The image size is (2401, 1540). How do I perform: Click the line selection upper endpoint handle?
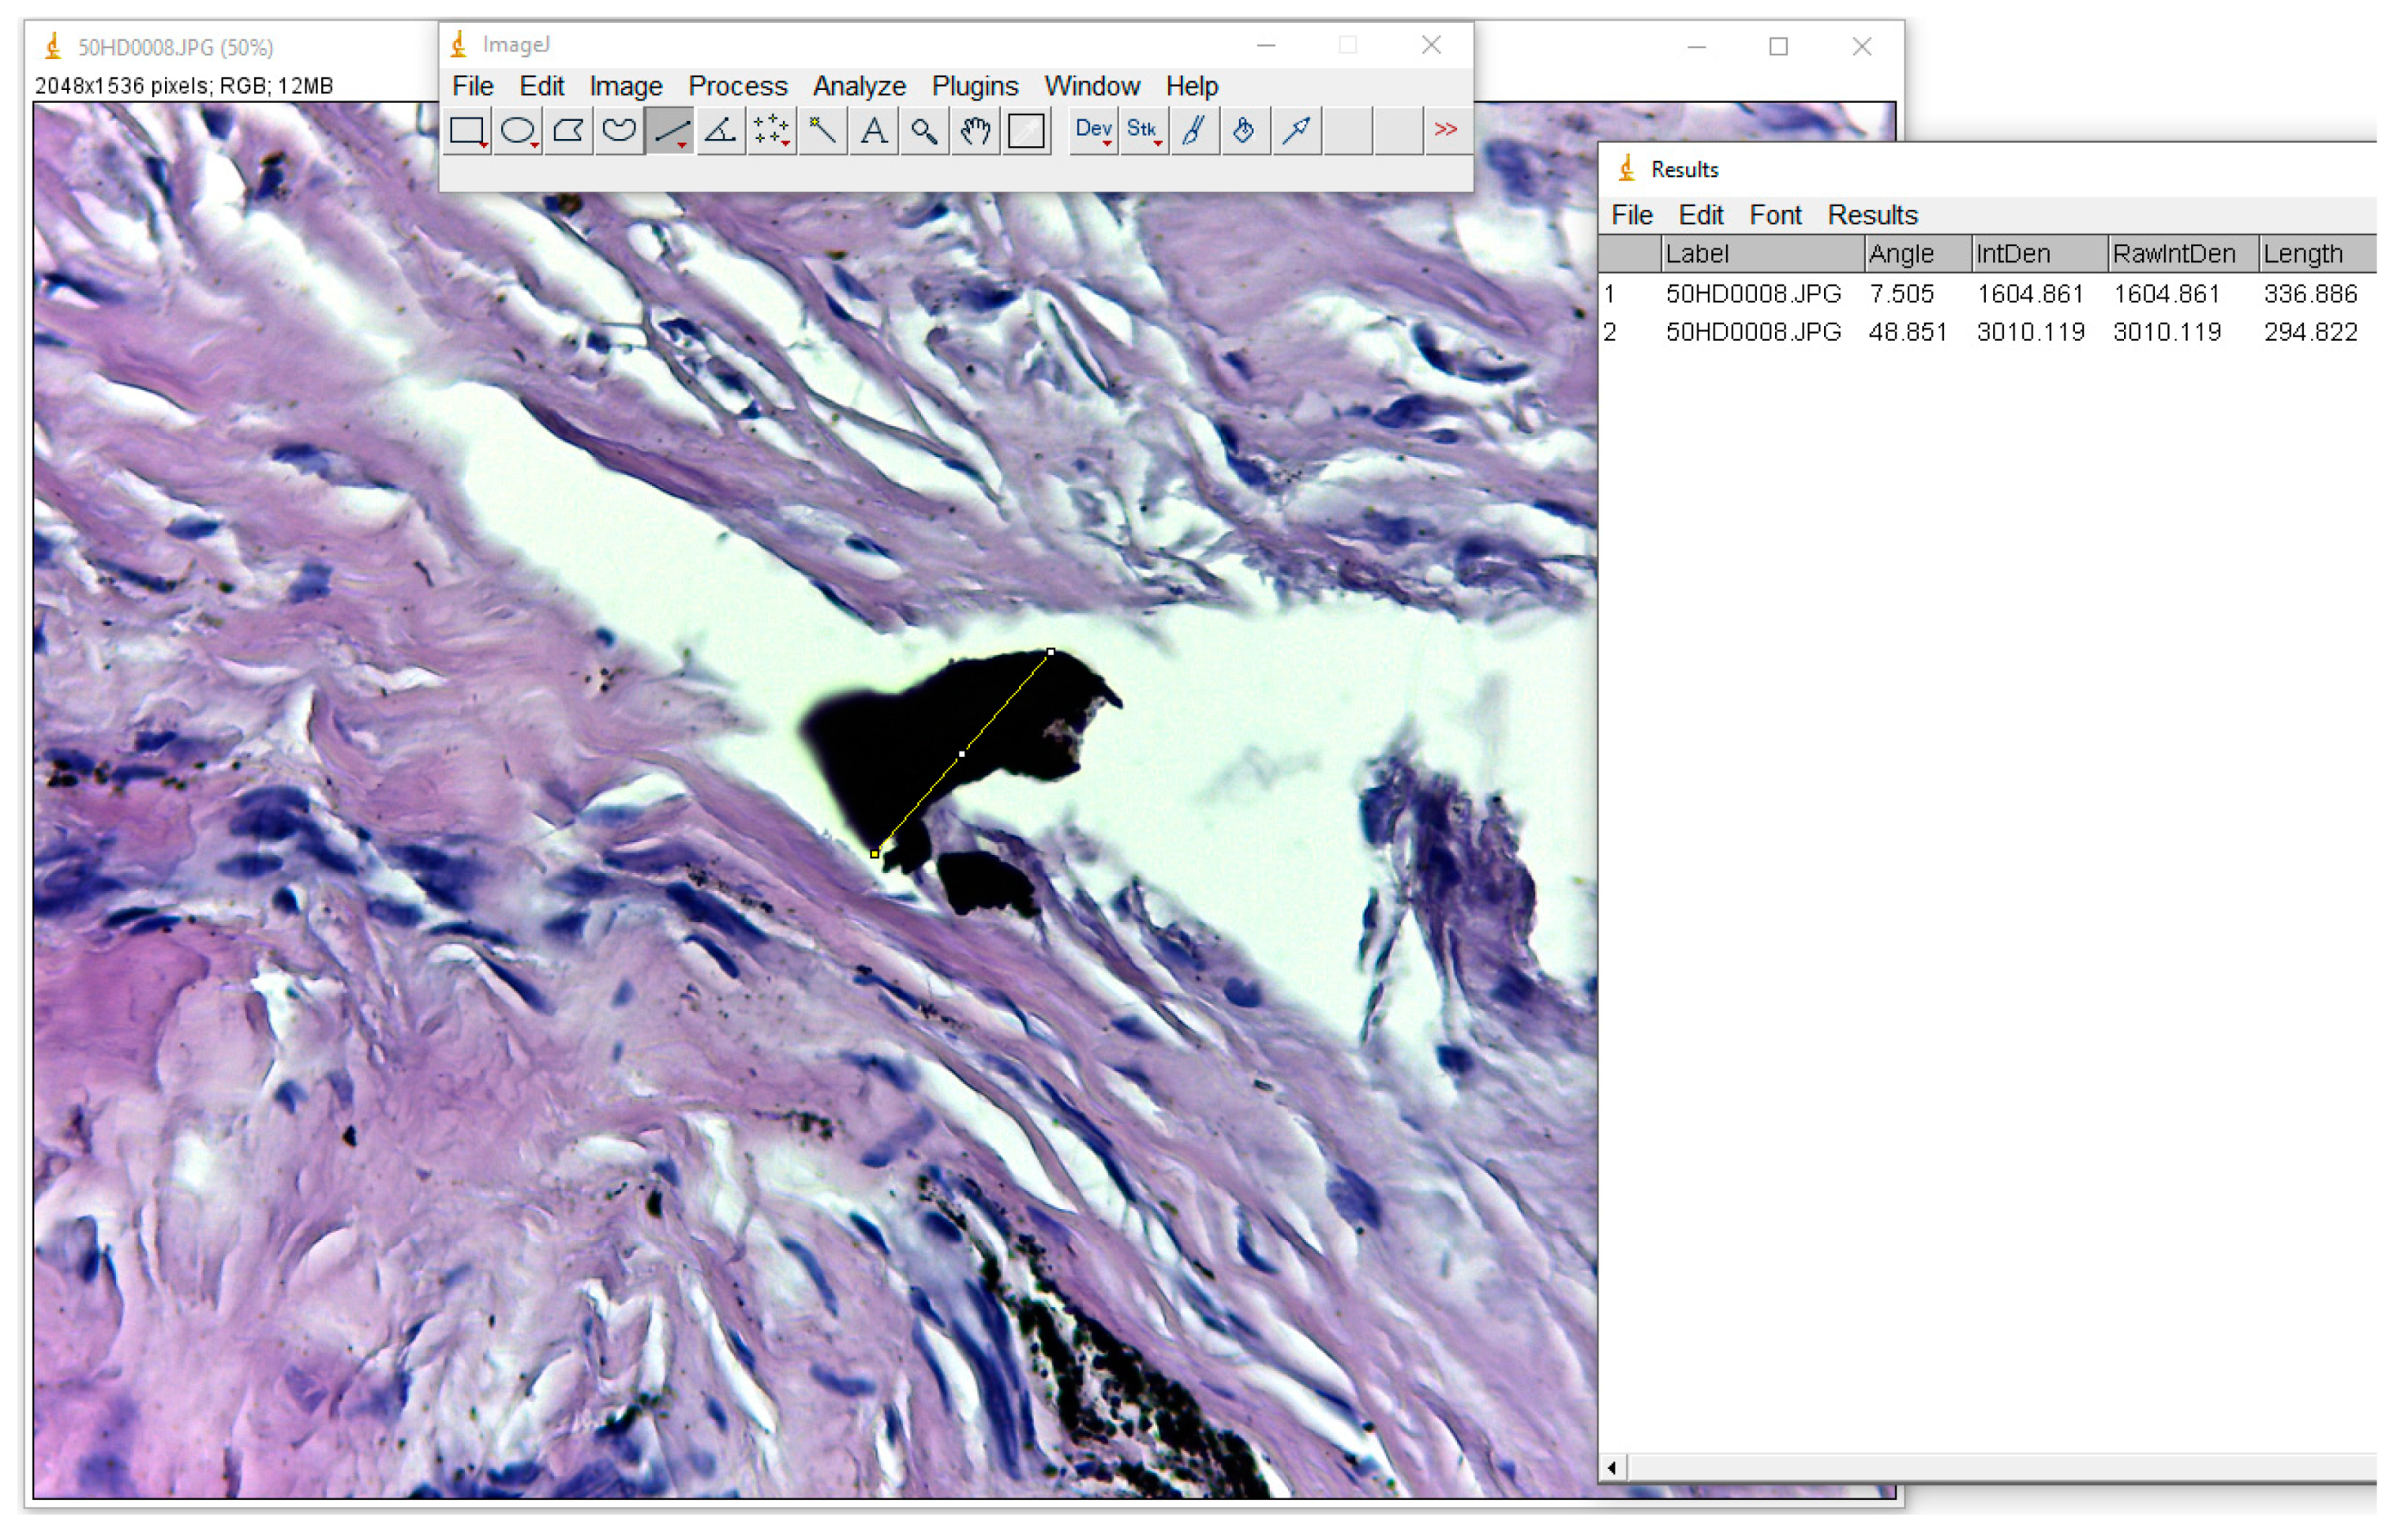pos(1052,653)
